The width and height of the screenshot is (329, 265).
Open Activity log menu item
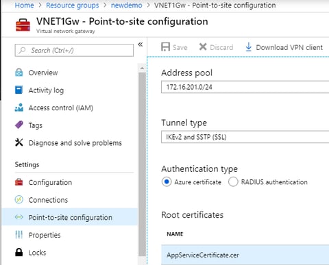point(46,90)
